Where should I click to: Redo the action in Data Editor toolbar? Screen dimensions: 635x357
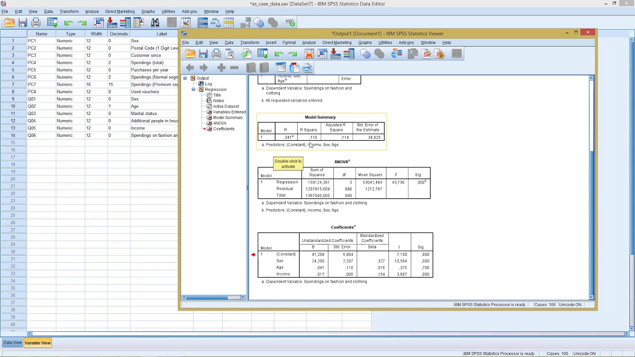tap(82, 22)
